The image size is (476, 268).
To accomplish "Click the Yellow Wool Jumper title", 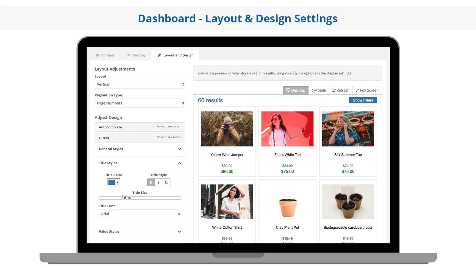I will point(227,155).
